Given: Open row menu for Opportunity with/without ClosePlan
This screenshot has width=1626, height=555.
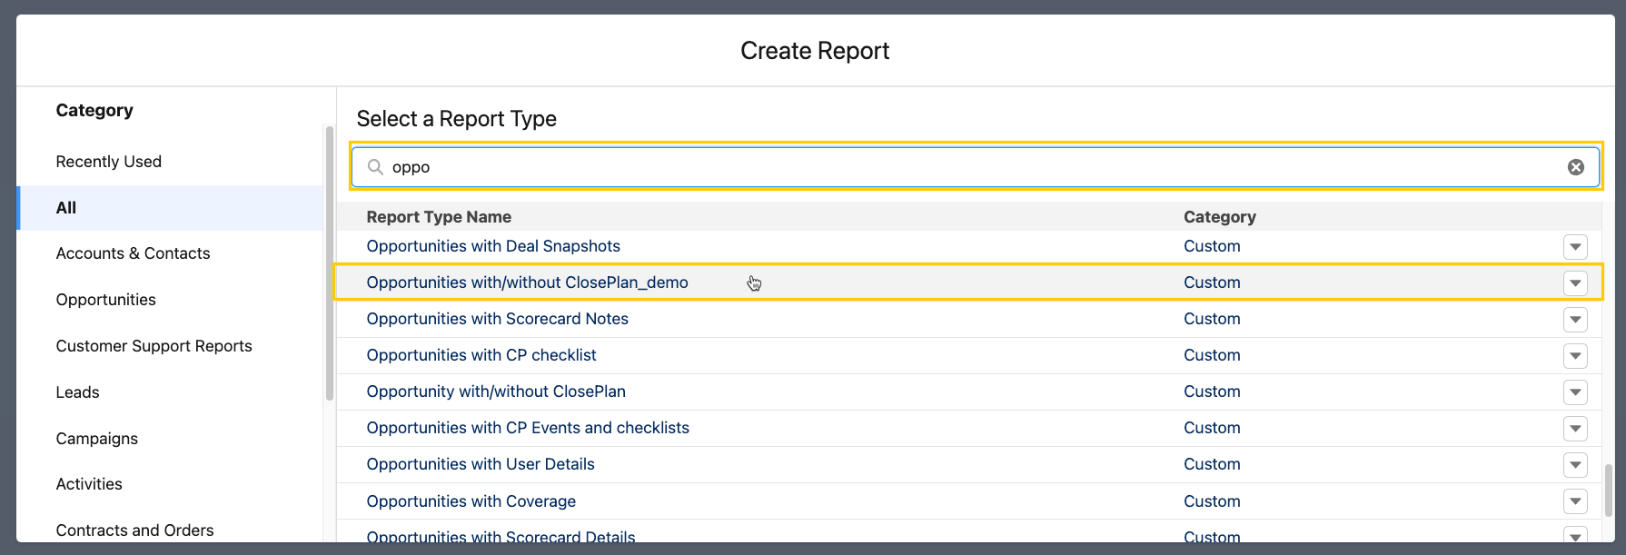Looking at the screenshot, I should pos(1575,392).
